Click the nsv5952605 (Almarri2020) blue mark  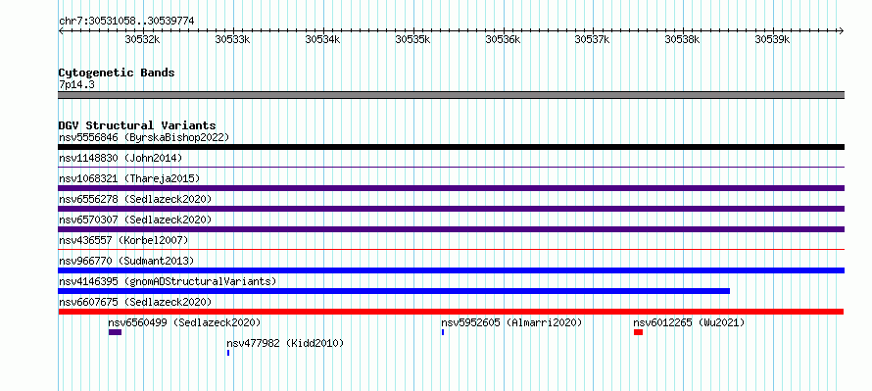coord(443,332)
